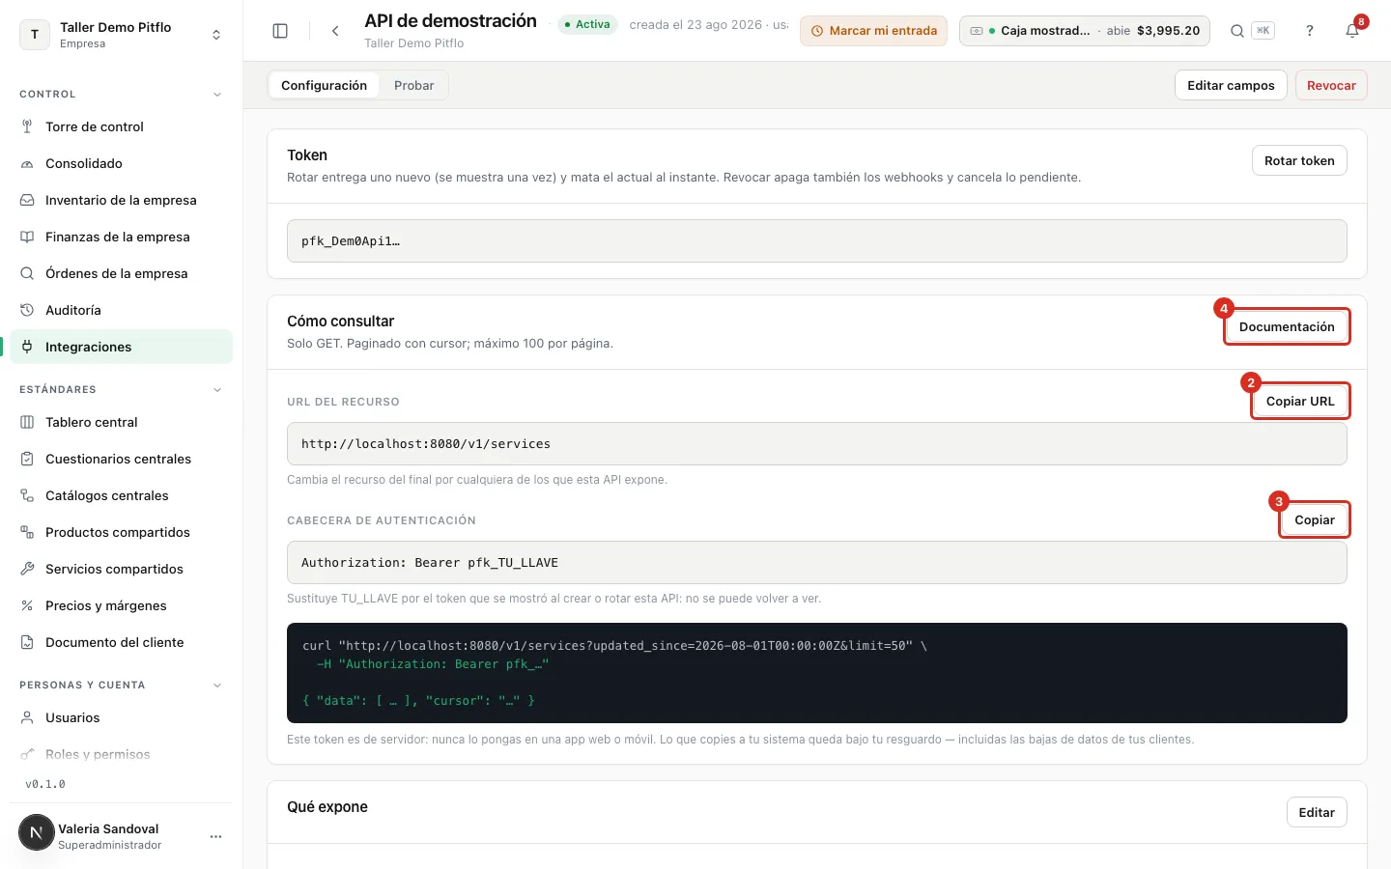
Task: Click the Torre de control icon
Action: click(27, 126)
